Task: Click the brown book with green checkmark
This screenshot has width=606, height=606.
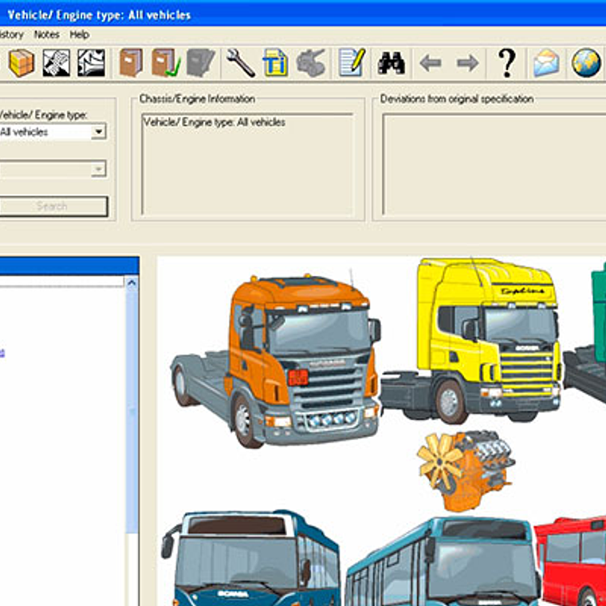Action: [x=167, y=63]
